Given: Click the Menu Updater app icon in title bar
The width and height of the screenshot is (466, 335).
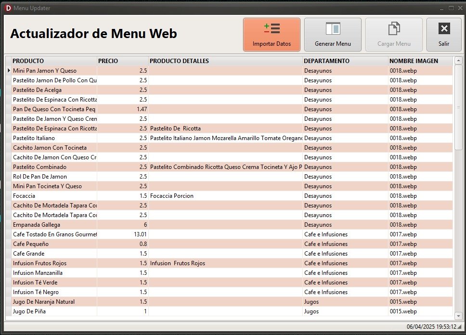Looking at the screenshot, I should click(x=8, y=8).
